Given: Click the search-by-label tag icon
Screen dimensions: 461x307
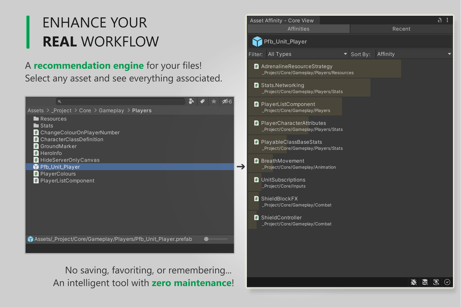Looking at the screenshot, I should tap(202, 101).
